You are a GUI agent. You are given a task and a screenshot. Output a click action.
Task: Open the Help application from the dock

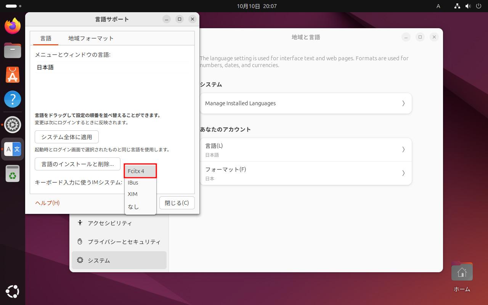(x=12, y=99)
